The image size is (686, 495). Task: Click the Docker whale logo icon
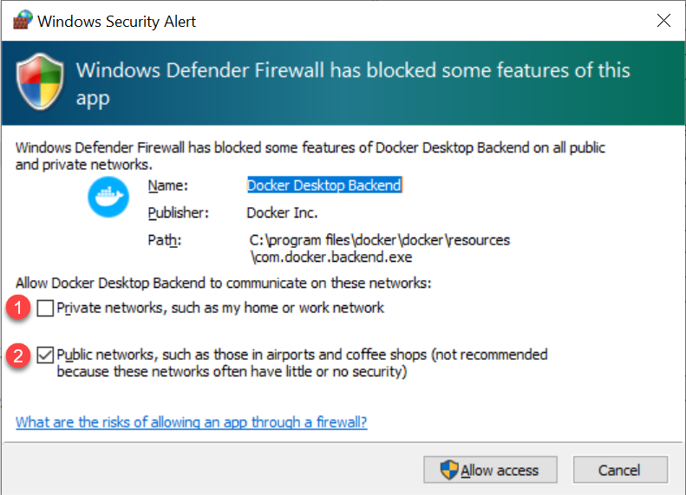pos(108,197)
